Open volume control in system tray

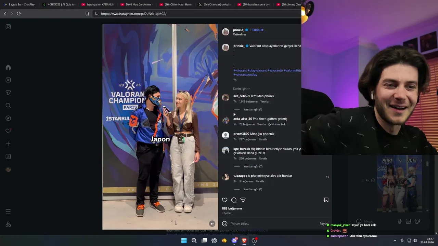pos(415,241)
